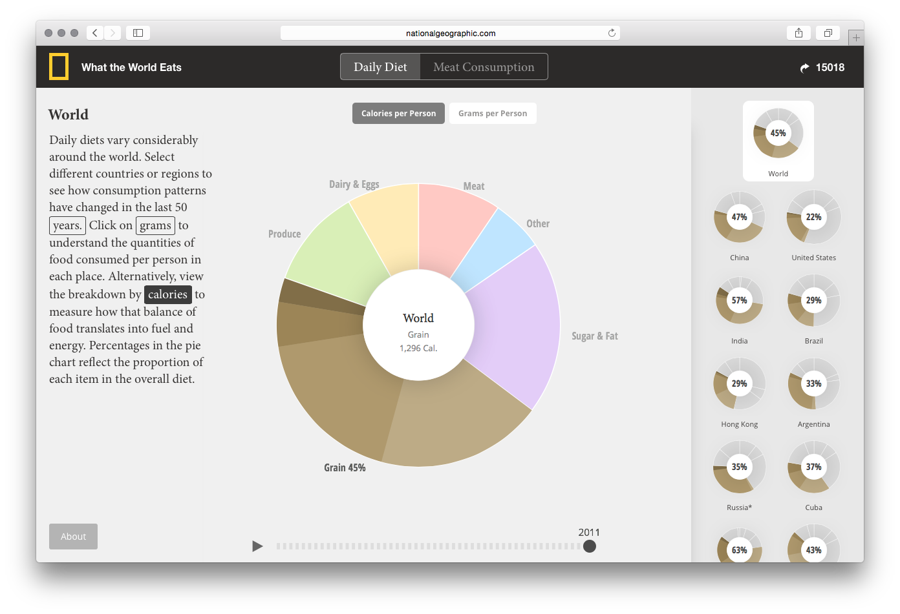
Task: Select the China donut chart thumbnail
Action: [x=739, y=218]
